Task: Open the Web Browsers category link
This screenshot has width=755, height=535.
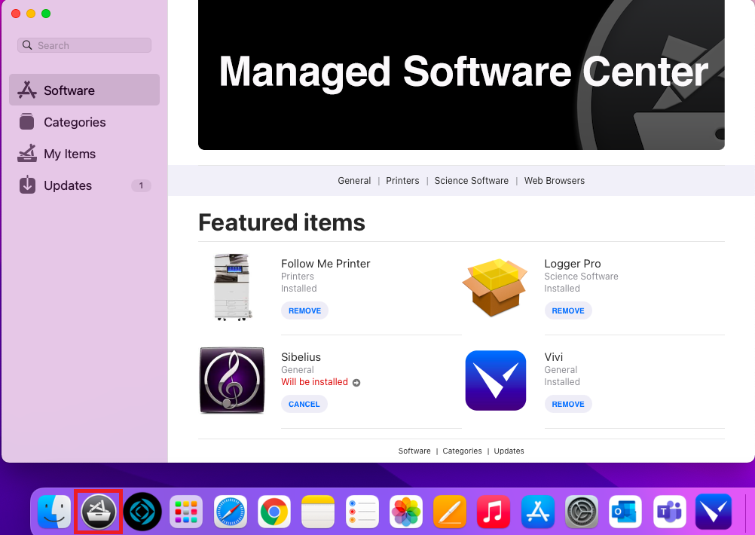Action: [555, 181]
